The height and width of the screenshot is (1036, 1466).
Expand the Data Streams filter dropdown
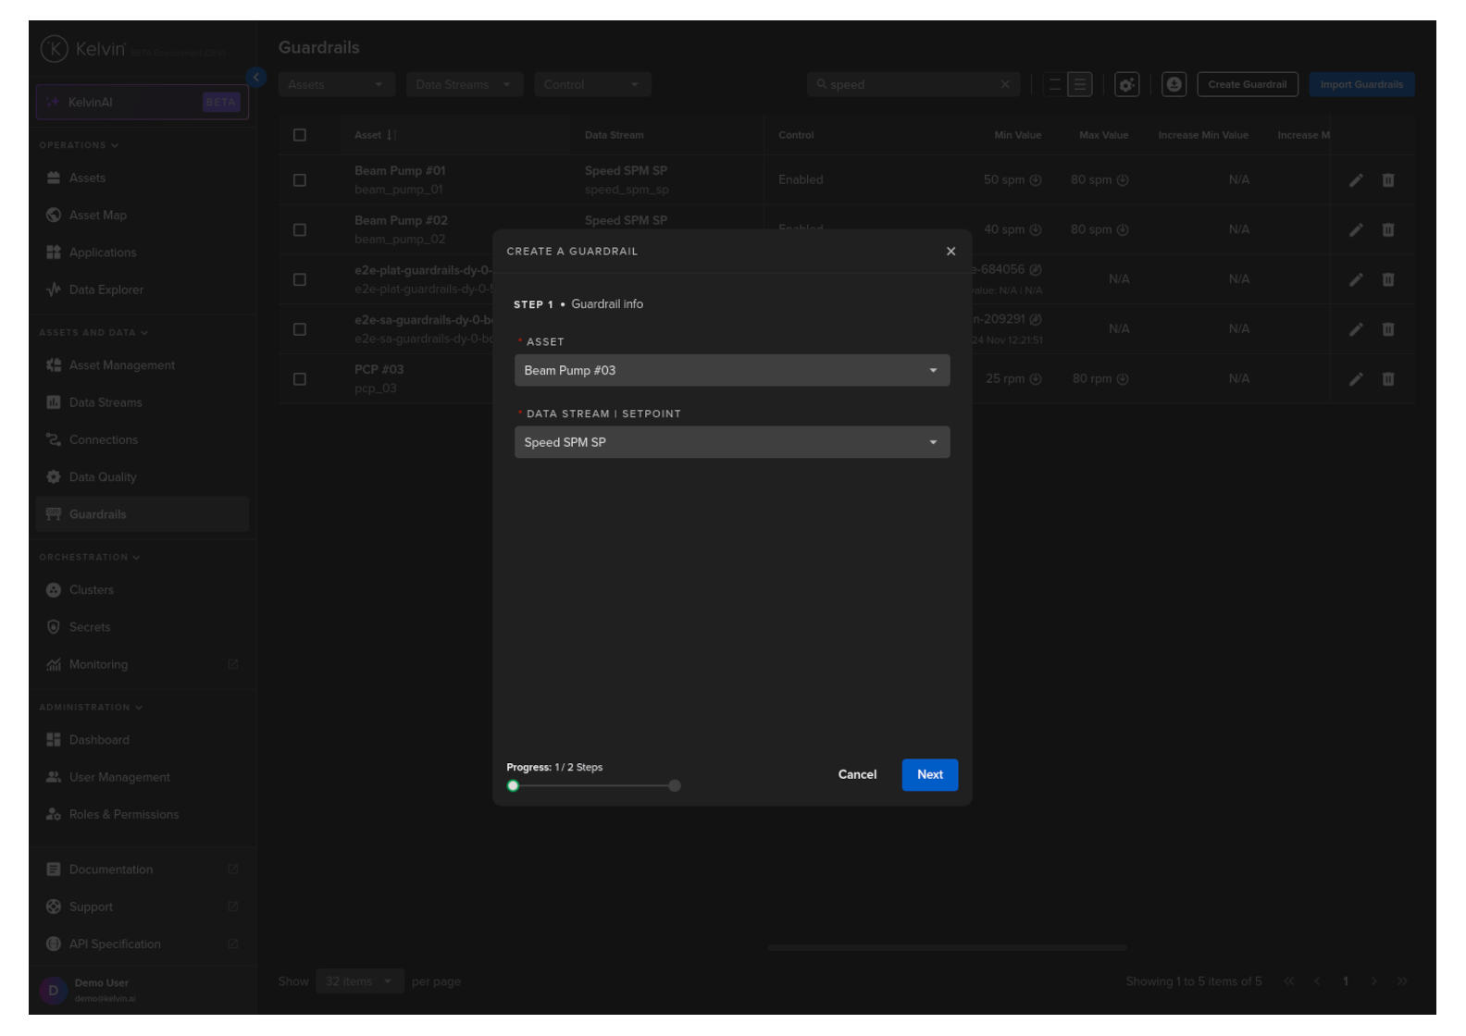coord(464,85)
